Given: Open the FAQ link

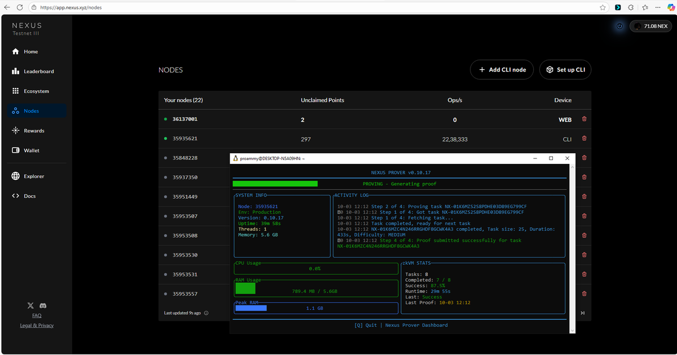Looking at the screenshot, I should [37, 316].
